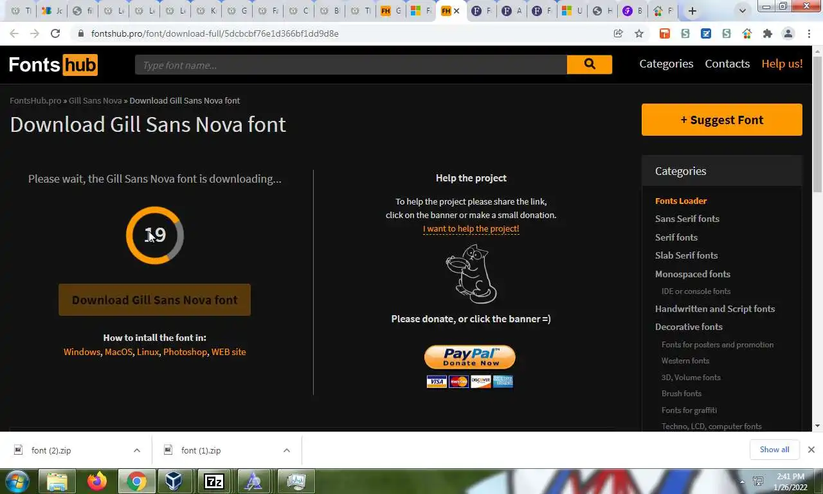Click the Help us! header link
The width and height of the screenshot is (823, 494).
(x=782, y=64)
